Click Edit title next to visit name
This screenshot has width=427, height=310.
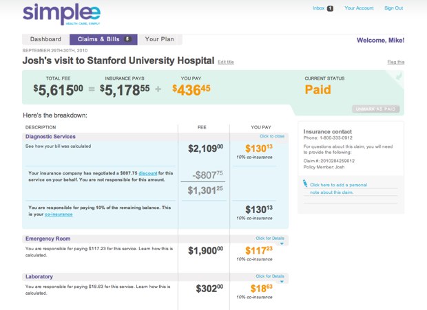(x=226, y=62)
